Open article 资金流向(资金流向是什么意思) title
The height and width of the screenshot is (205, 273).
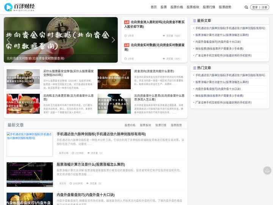coord(154,71)
